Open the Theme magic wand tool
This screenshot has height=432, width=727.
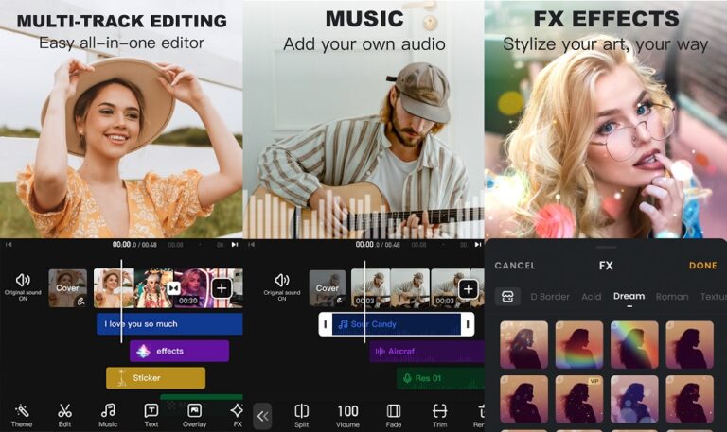click(21, 414)
